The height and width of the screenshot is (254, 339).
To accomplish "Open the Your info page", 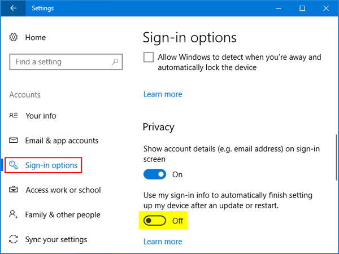I will [41, 116].
